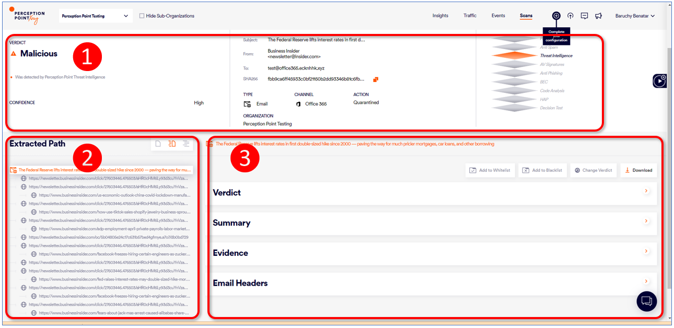Open the Perception Point Testing organization dropdown

(95, 16)
